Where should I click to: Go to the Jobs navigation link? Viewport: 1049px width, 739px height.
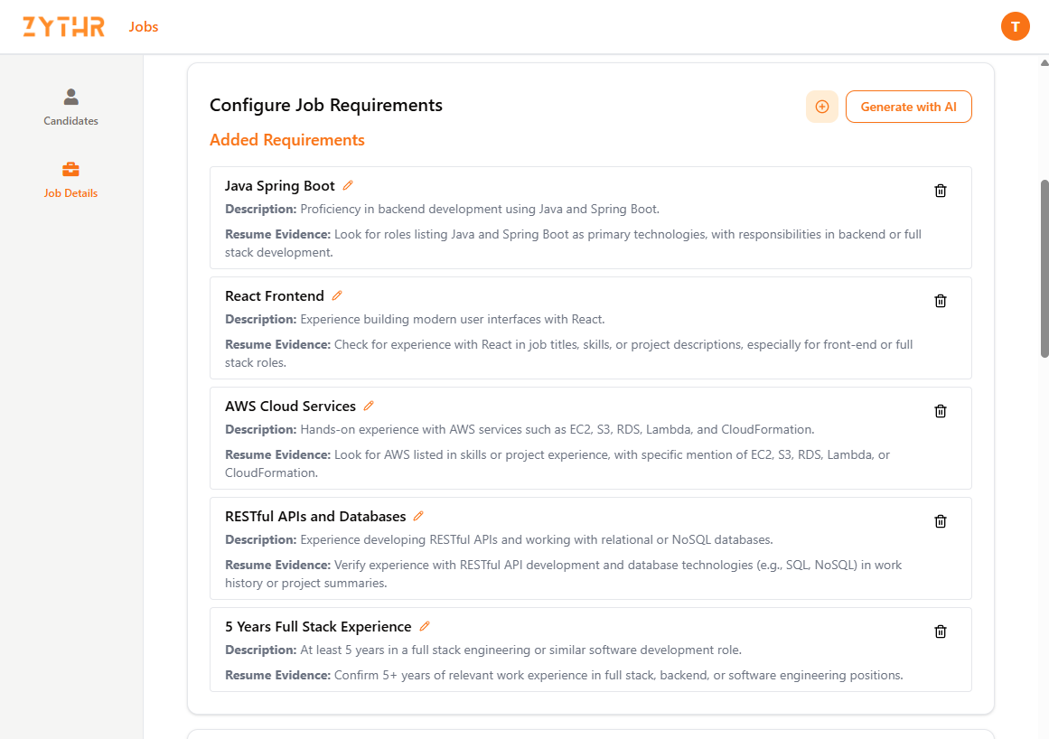pyautogui.click(x=144, y=27)
